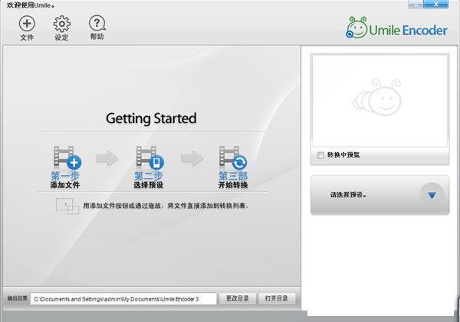Click the output directory path field

pos(123,299)
